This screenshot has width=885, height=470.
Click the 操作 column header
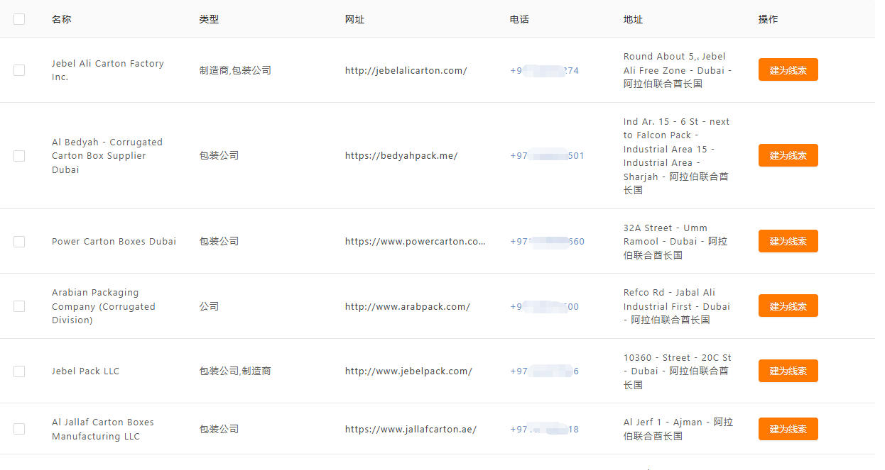768,19
